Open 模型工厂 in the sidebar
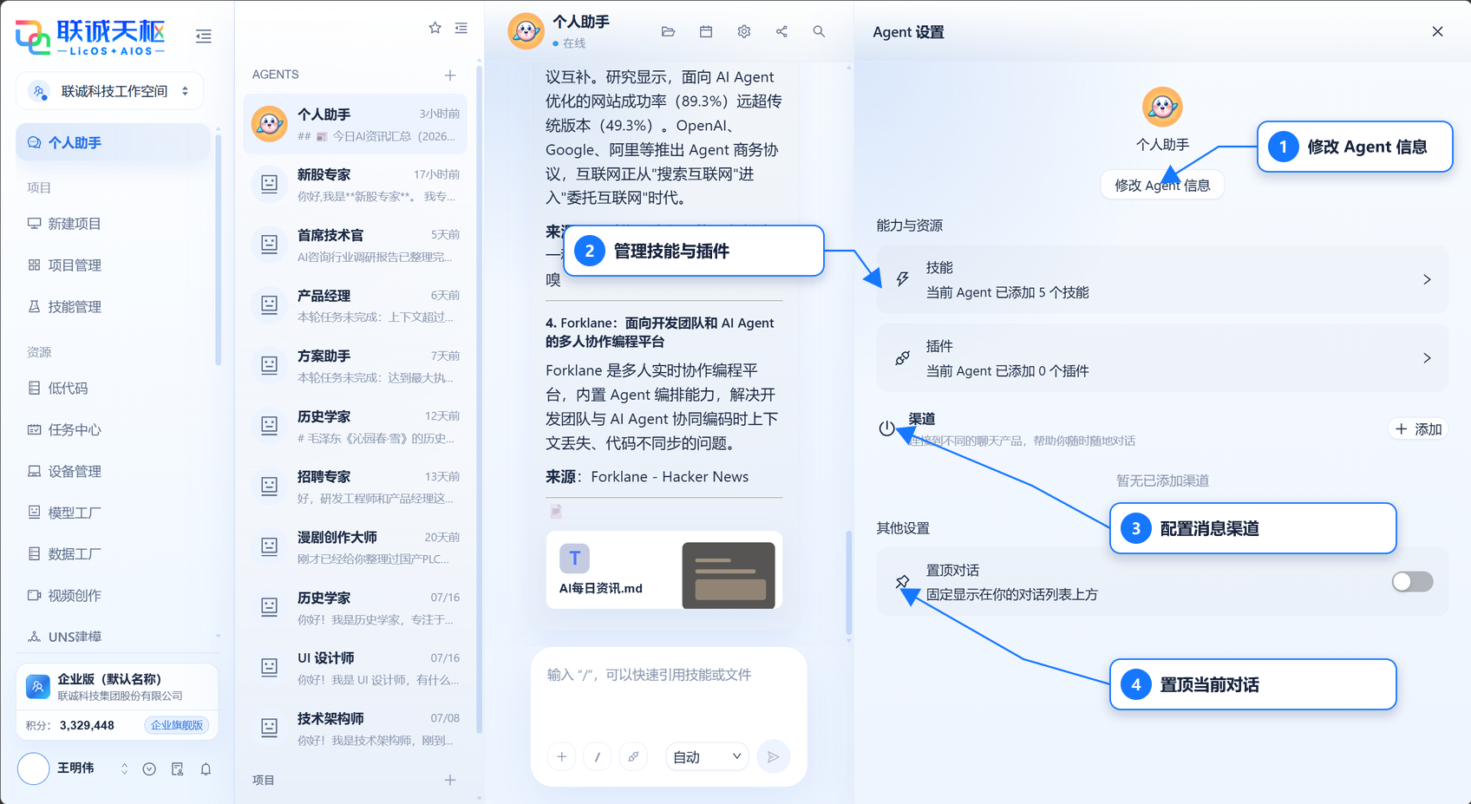Image resolution: width=1471 pixels, height=804 pixels. coord(113,513)
